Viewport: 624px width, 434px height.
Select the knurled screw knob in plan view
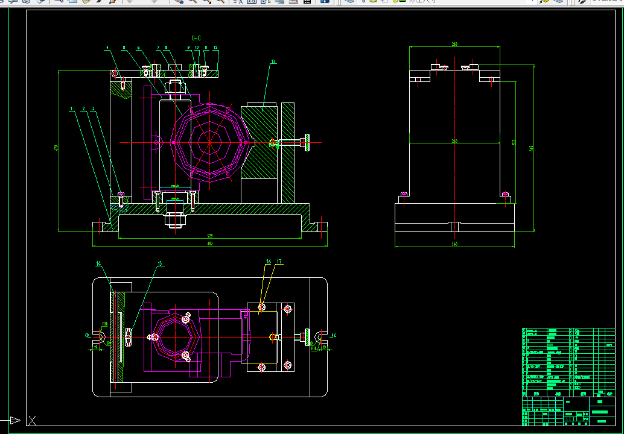(308, 337)
